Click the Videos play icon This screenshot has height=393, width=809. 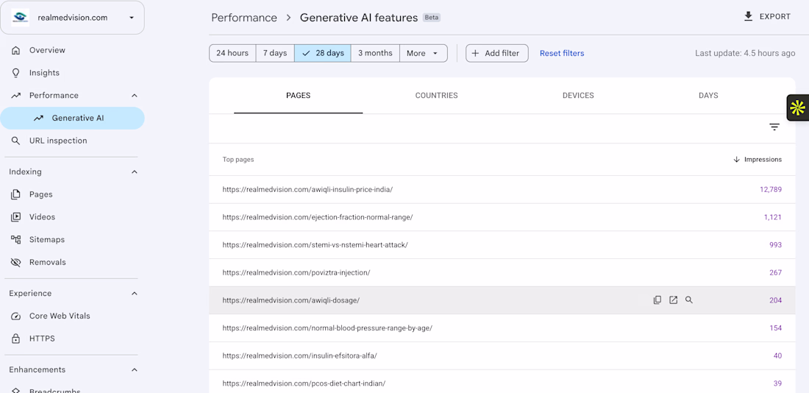point(16,217)
